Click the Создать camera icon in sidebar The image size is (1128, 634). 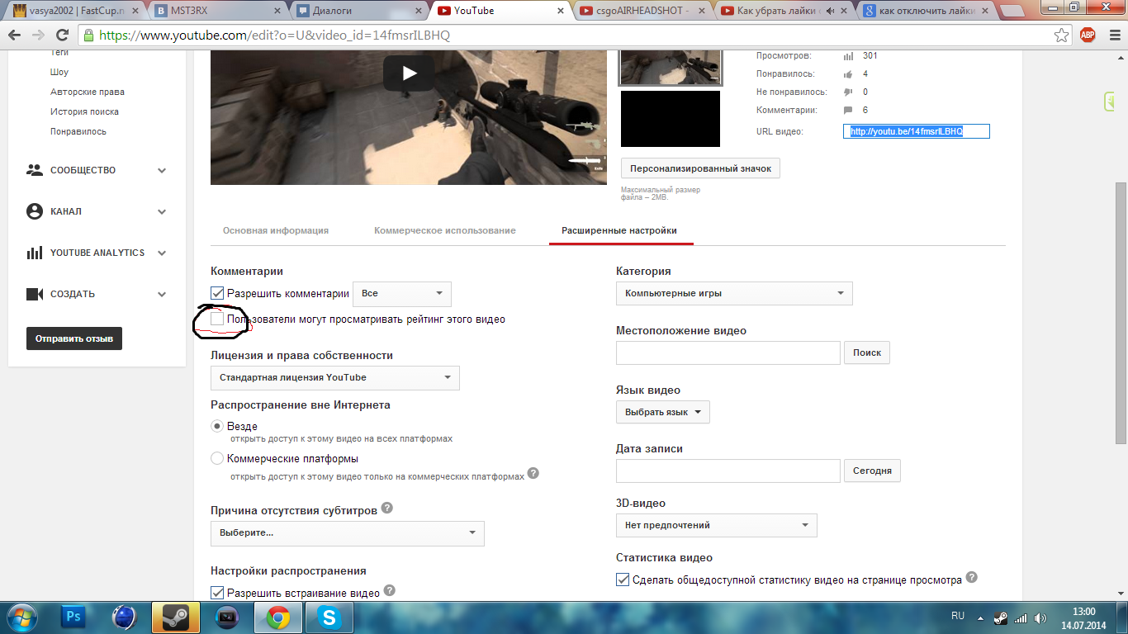[35, 294]
